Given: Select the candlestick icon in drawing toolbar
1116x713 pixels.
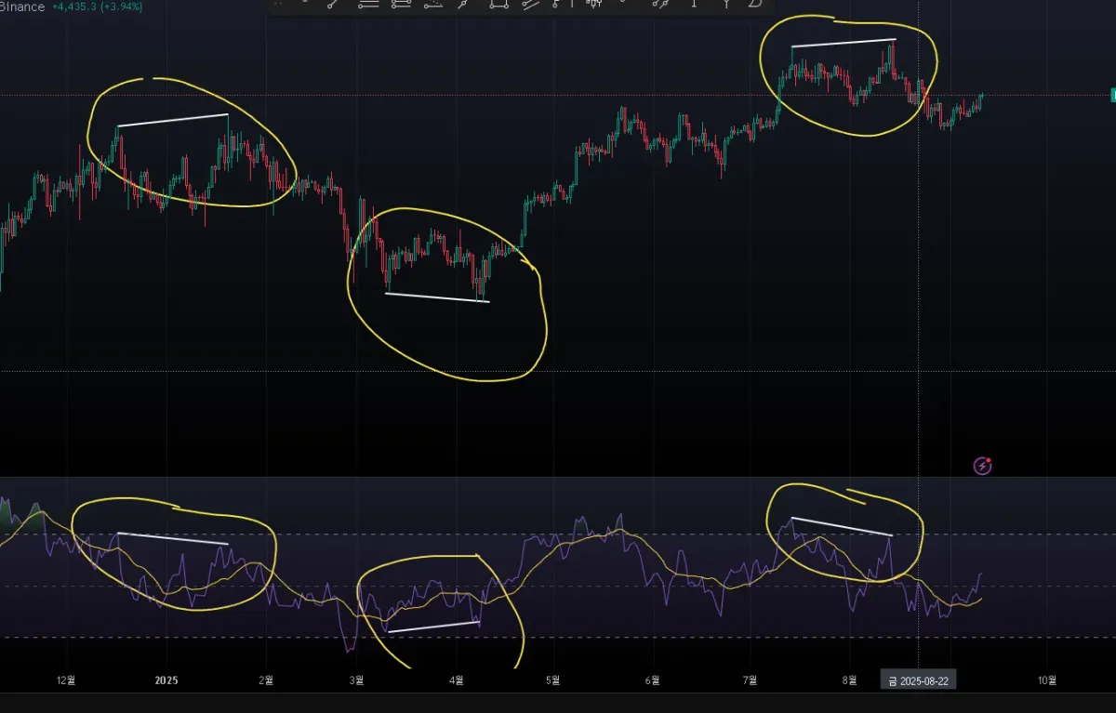Looking at the screenshot, I should click(x=593, y=5).
